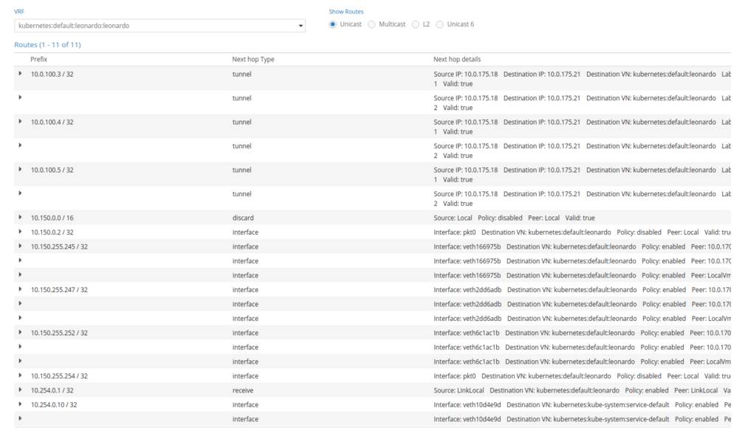Select the Unicast 6 radio button
The height and width of the screenshot is (439, 748).
(440, 24)
